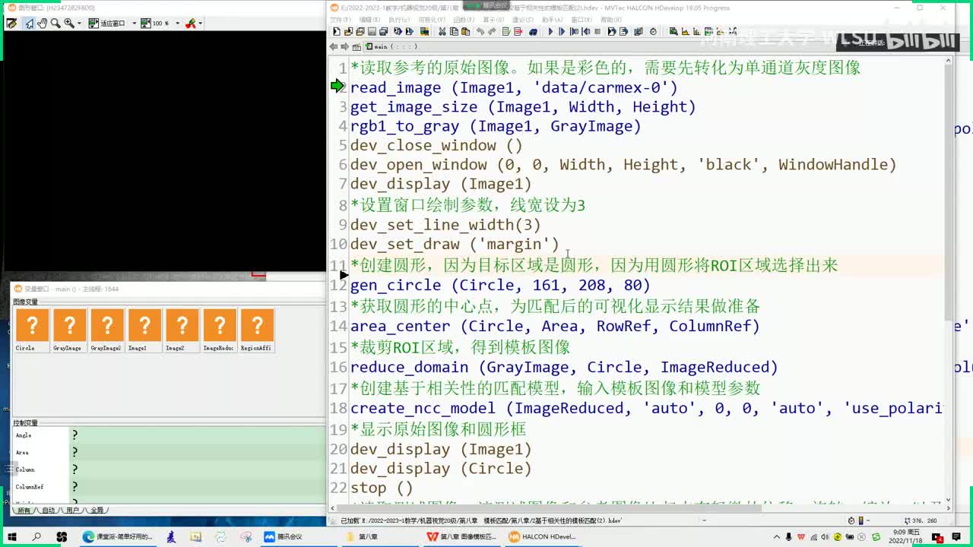Open the Windows Start menu
This screenshot has height=547, width=973.
pos(13,536)
